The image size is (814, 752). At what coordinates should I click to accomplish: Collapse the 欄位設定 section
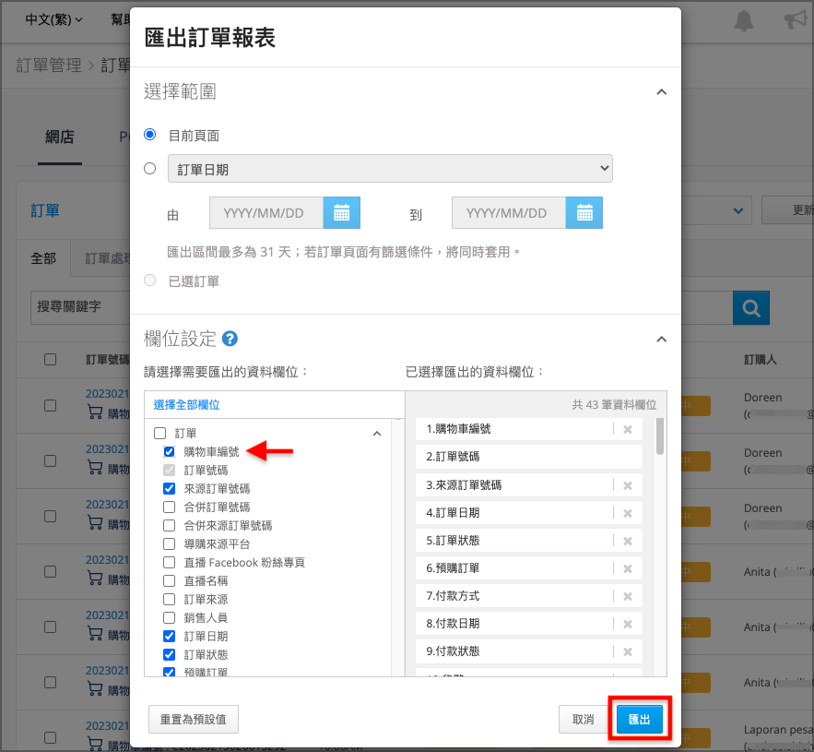tap(661, 340)
